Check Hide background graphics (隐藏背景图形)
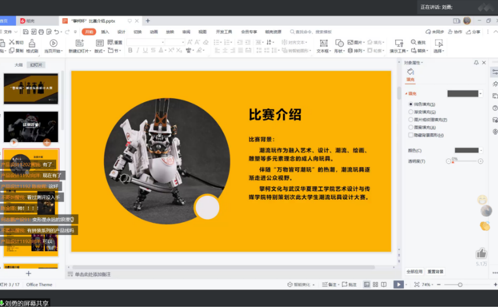Viewport: 498px width, 308px height. click(411, 135)
